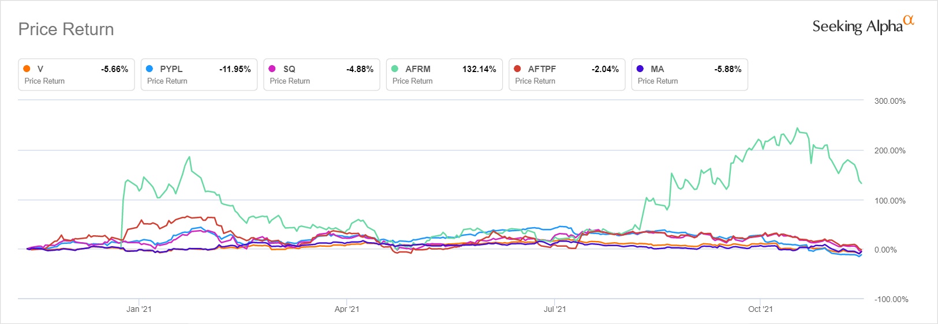Click the magenta SQ legend dot
The image size is (938, 324).
coord(272,69)
